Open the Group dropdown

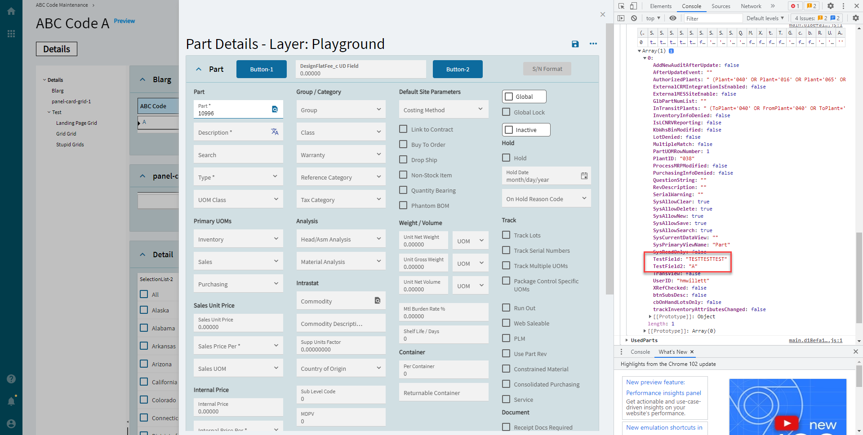[341, 110]
